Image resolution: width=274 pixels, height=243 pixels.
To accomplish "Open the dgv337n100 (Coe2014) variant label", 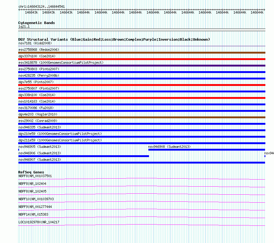I will point(37,56).
